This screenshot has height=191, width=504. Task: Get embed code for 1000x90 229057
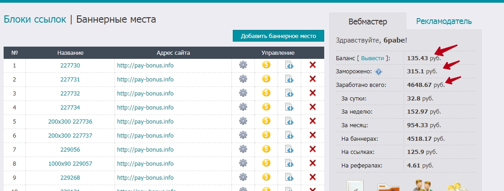pos(290,163)
